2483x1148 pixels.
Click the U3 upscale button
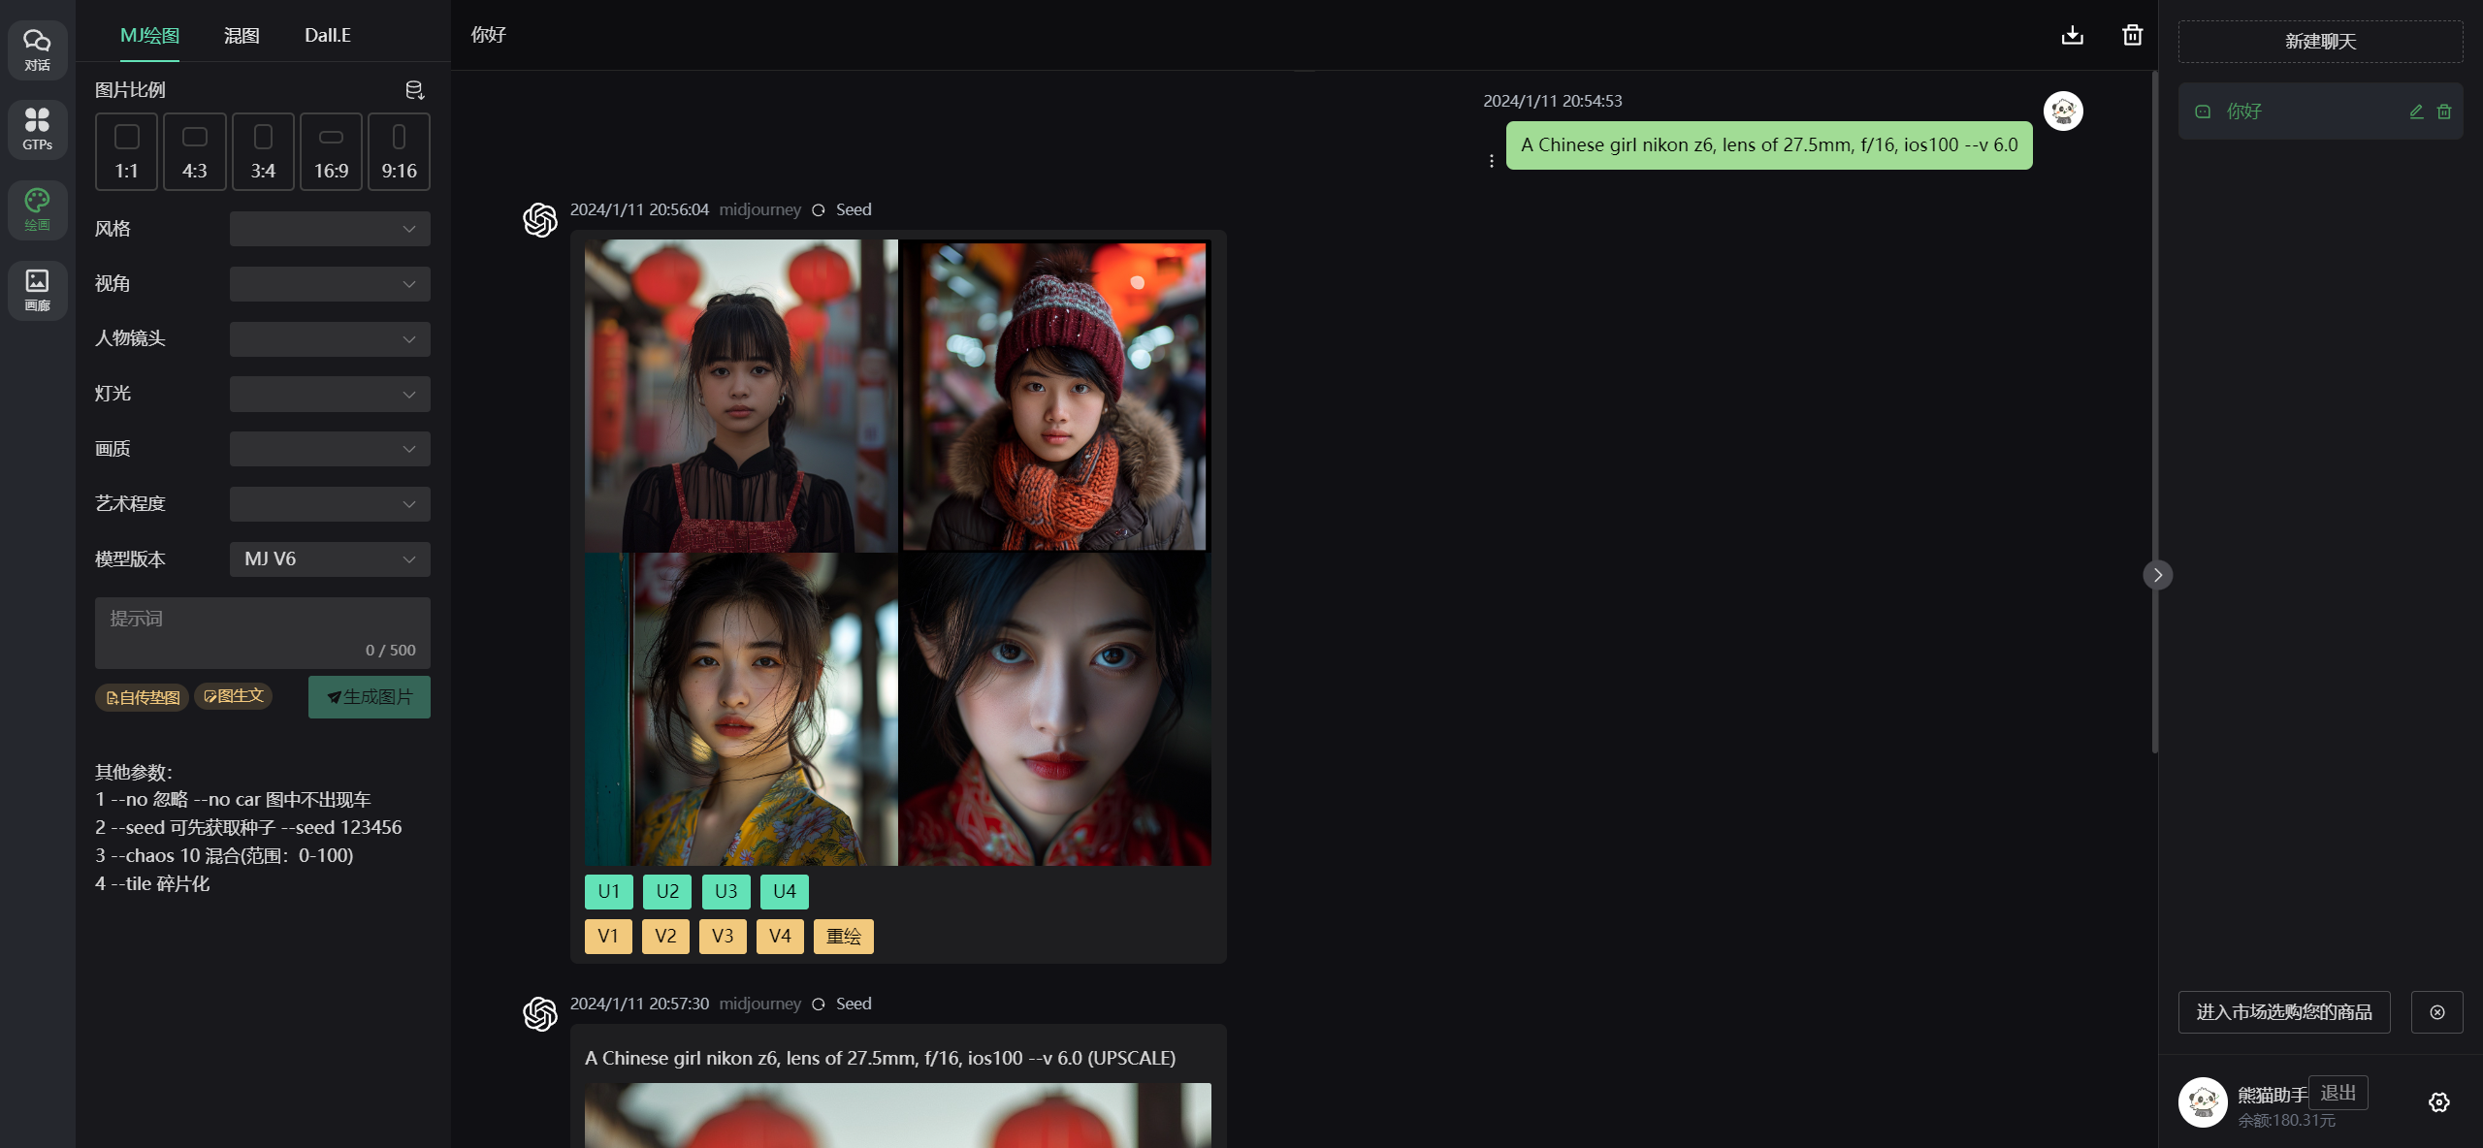[726, 891]
